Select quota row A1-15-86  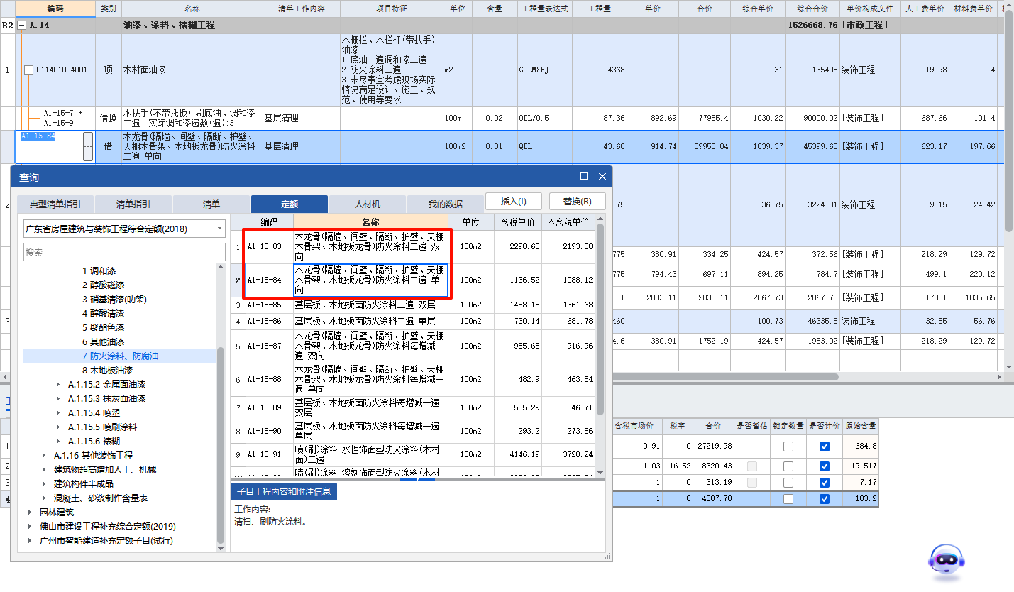(x=412, y=322)
